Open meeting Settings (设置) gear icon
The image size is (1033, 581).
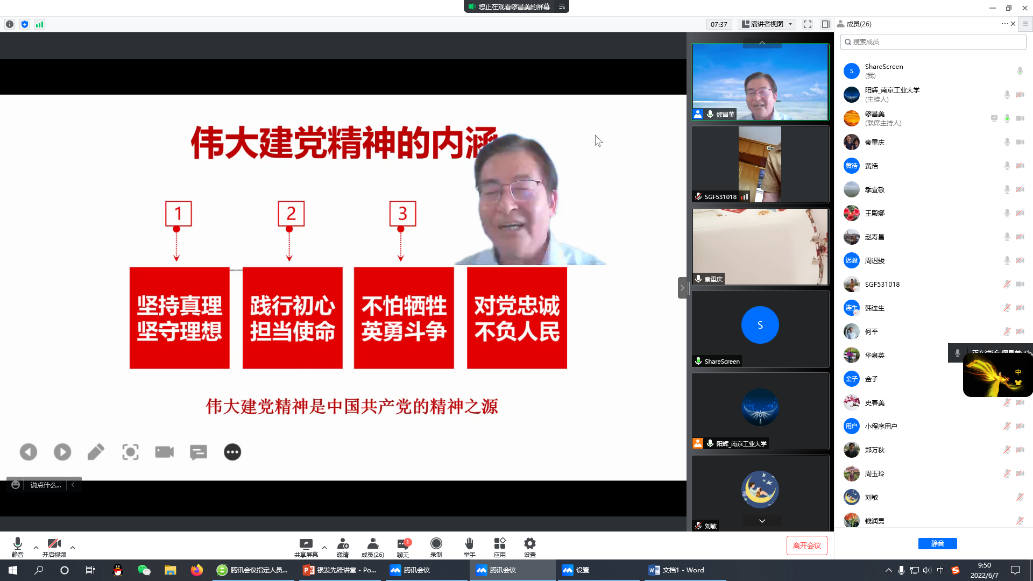tap(530, 544)
